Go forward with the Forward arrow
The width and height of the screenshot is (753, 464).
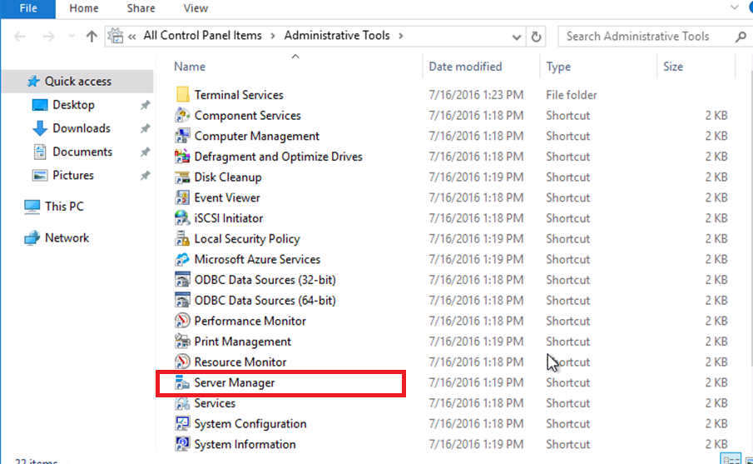(x=48, y=37)
